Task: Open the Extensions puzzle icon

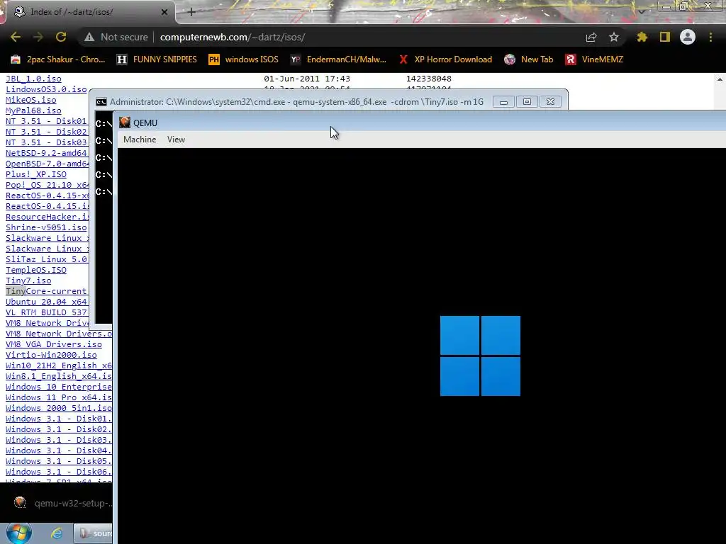Action: [x=642, y=37]
